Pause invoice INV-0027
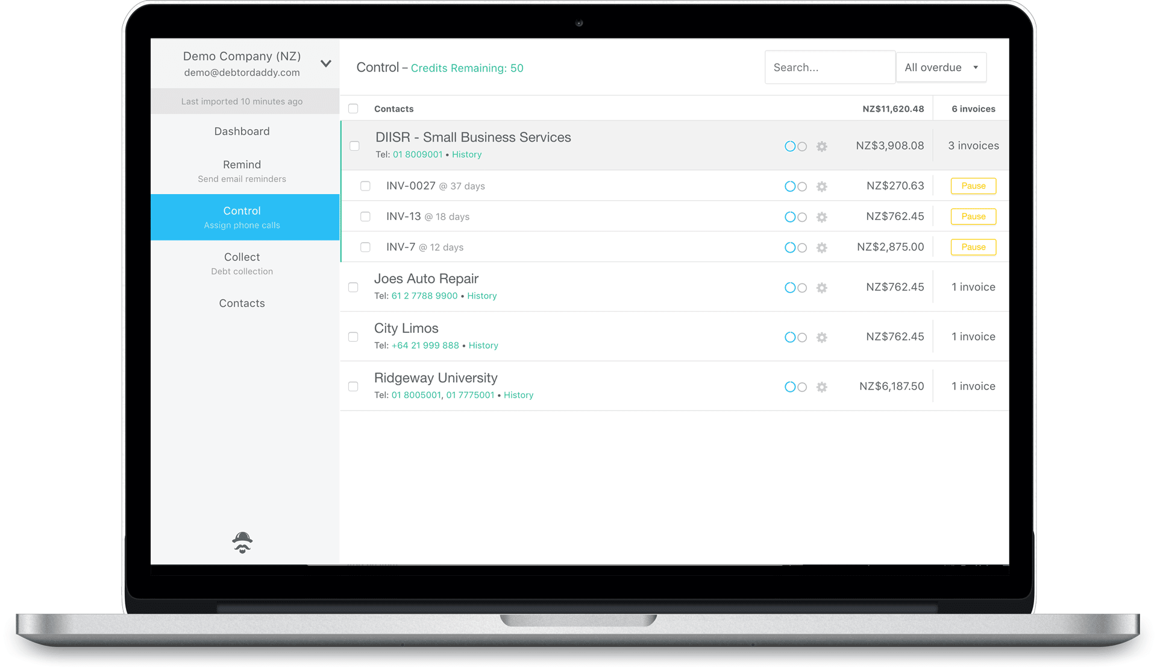Viewport: 1157px width, 668px height. [x=973, y=186]
